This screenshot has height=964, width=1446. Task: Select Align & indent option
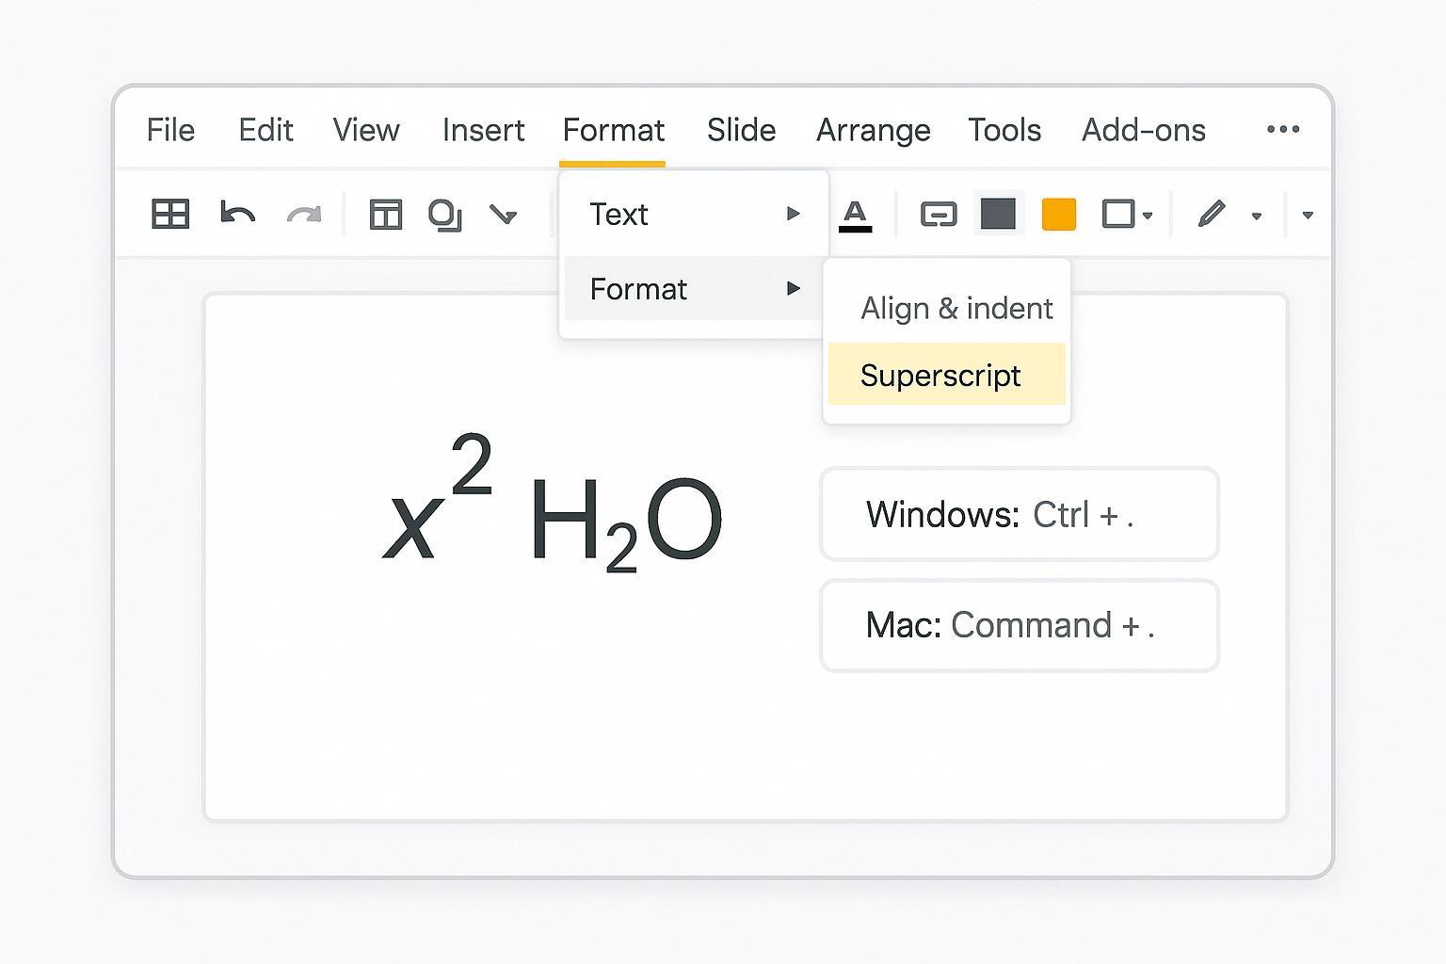tap(956, 309)
